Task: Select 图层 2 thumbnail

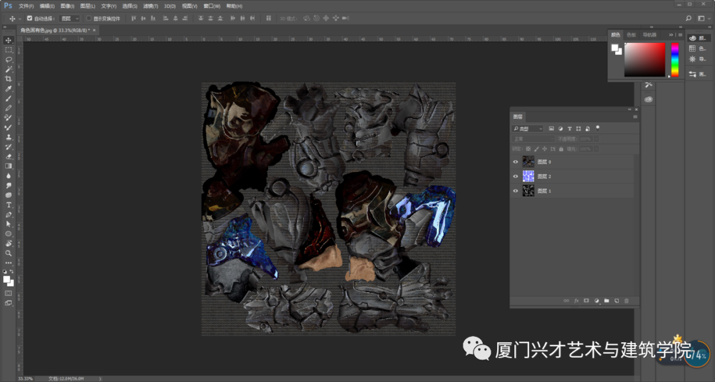Action: click(528, 176)
